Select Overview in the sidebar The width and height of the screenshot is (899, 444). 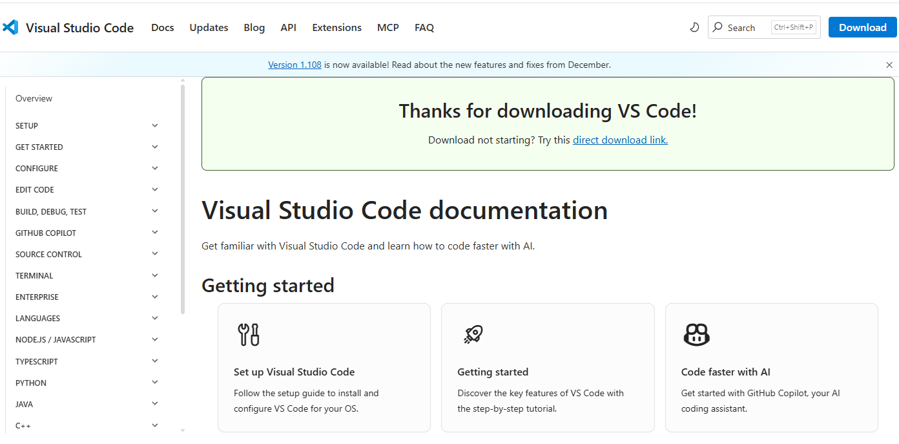click(x=34, y=98)
